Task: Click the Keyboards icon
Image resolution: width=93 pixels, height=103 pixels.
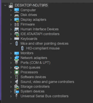Action: 17,39
